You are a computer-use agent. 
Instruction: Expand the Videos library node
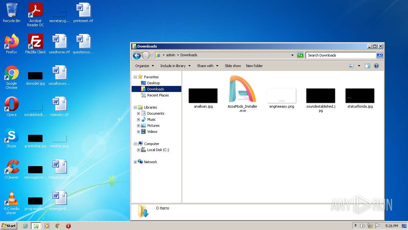tap(138, 132)
